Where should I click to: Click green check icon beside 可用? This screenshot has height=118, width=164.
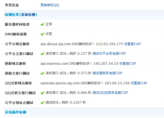(x=42, y=34)
